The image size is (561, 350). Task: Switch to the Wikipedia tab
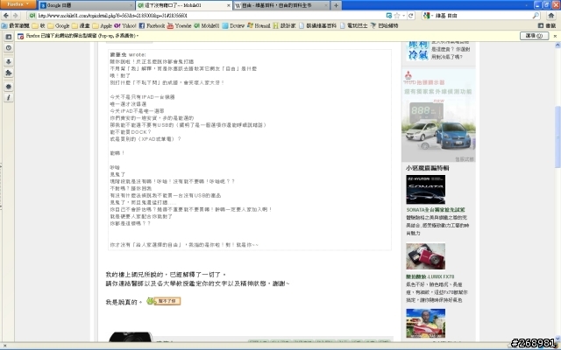click(x=281, y=5)
